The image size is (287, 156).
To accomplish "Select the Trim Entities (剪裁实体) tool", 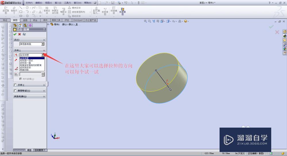I will coord(47,10).
